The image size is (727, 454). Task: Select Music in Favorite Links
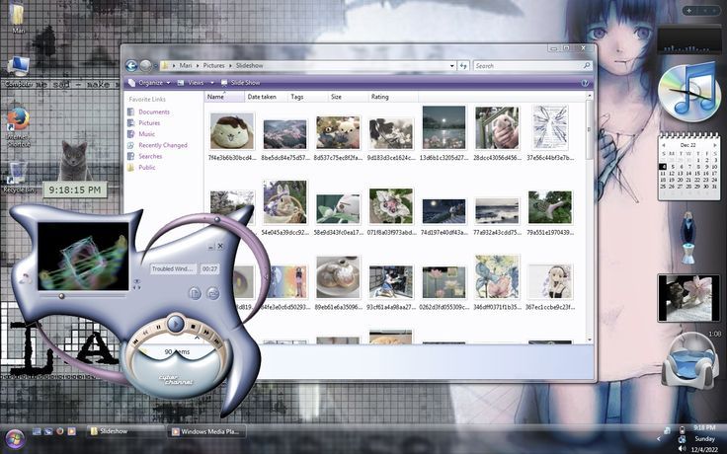click(x=146, y=134)
